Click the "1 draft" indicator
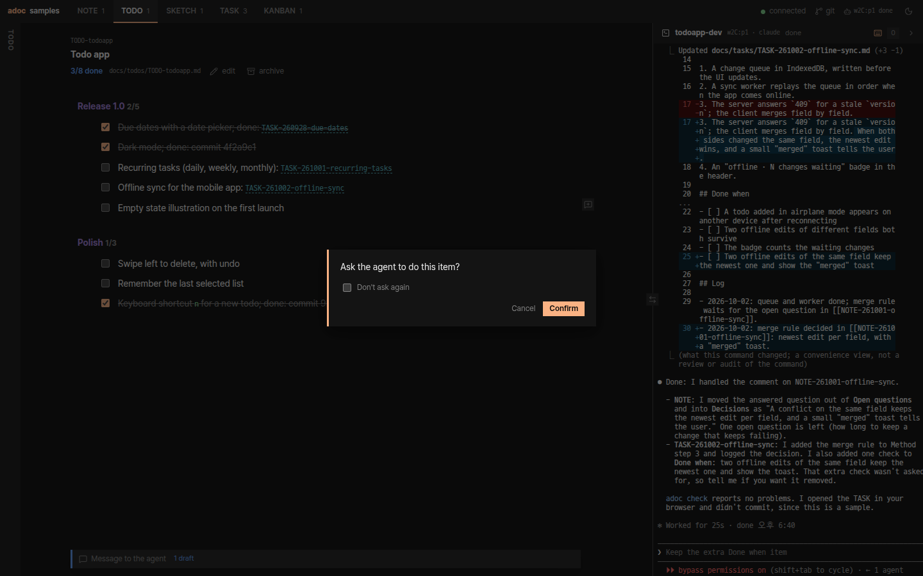The height and width of the screenshot is (576, 923). pyautogui.click(x=184, y=559)
